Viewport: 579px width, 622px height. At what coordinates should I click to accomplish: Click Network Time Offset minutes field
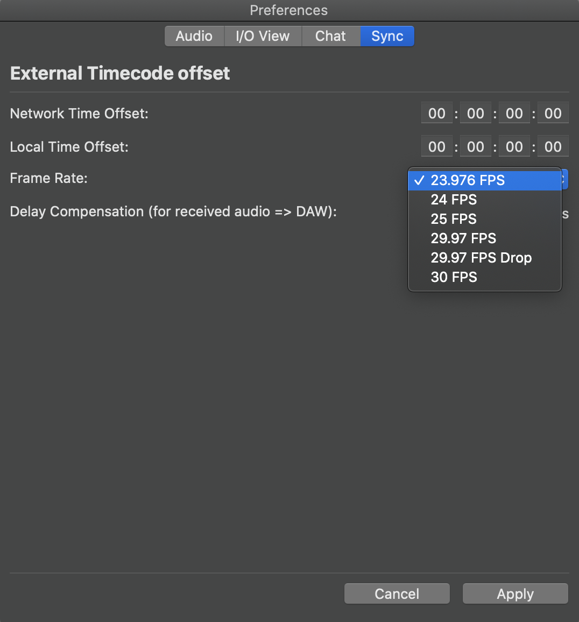click(476, 114)
